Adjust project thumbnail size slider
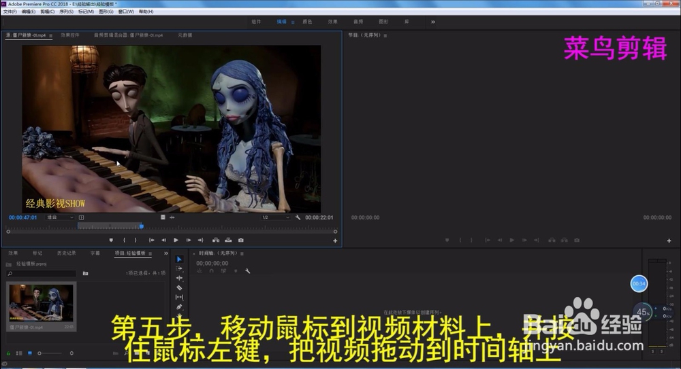The height and width of the screenshot is (369, 681). [x=49, y=353]
